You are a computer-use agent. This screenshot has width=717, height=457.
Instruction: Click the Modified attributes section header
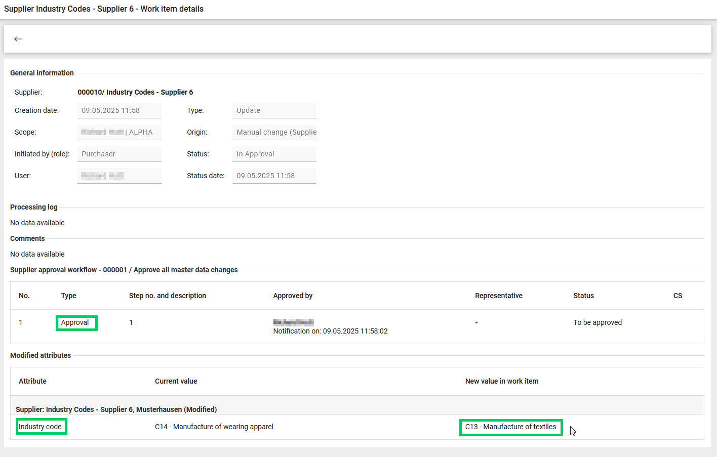(x=41, y=355)
